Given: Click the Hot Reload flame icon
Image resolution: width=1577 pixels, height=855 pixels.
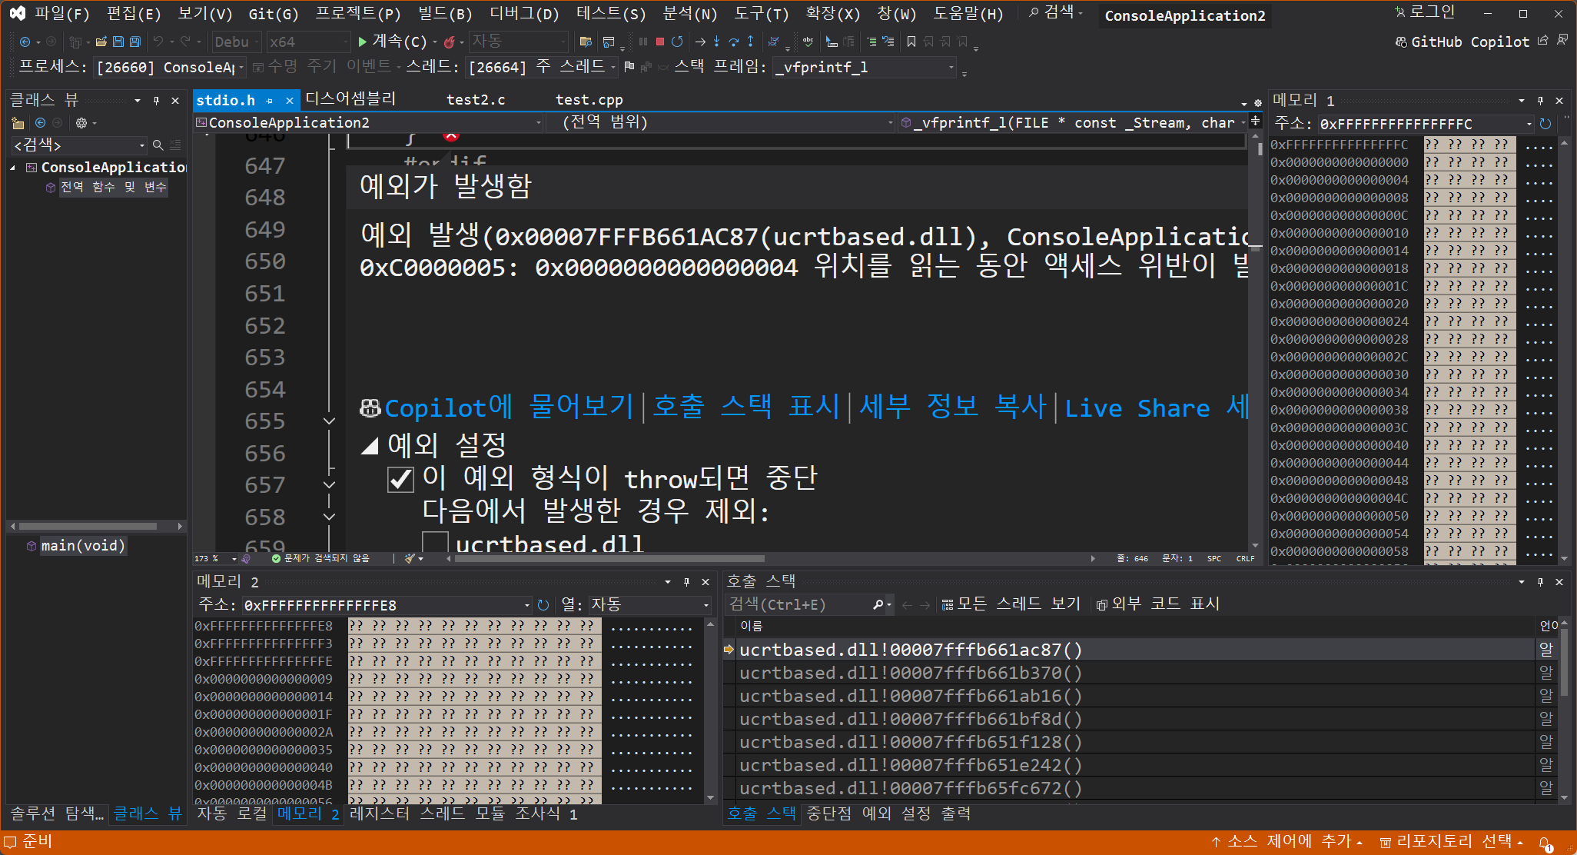Looking at the screenshot, I should pyautogui.click(x=449, y=42).
